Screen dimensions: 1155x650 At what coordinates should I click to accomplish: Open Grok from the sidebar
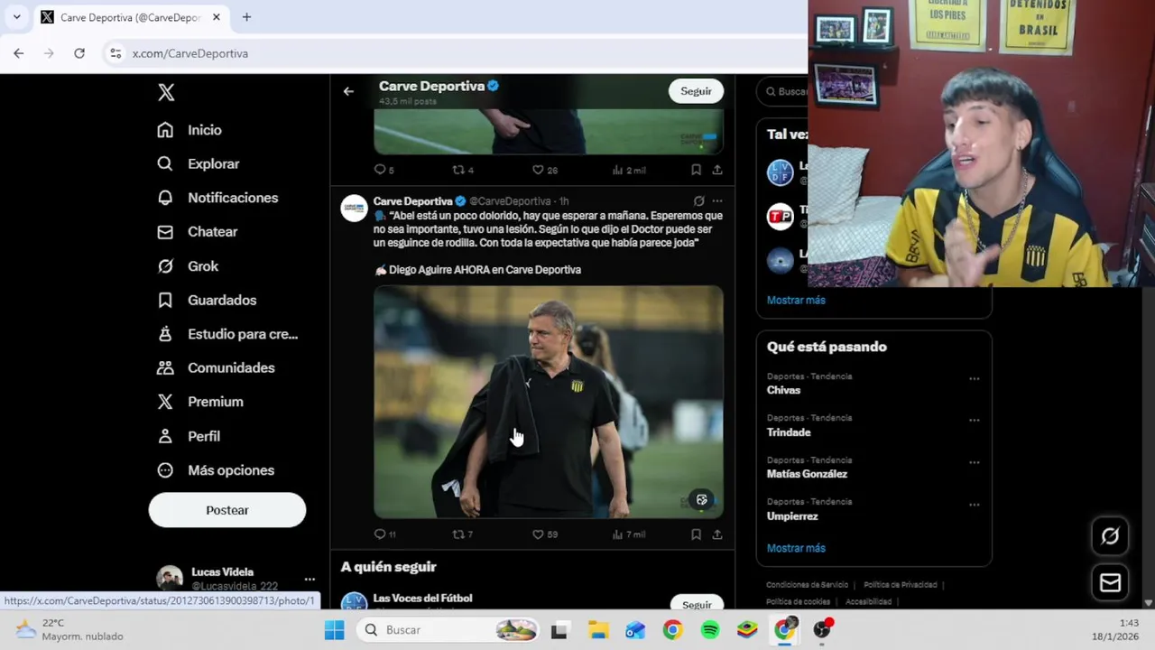pyautogui.click(x=188, y=266)
